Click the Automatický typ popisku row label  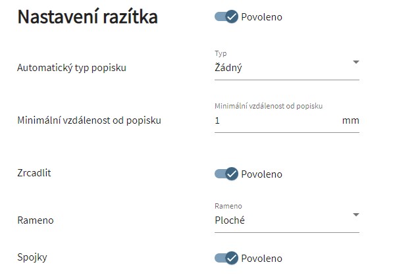pos(72,67)
